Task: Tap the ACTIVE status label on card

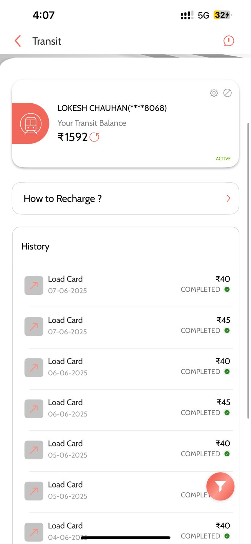Action: (223, 159)
